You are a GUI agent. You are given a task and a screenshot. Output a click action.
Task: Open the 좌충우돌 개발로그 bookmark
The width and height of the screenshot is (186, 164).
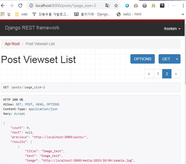coord(50,14)
